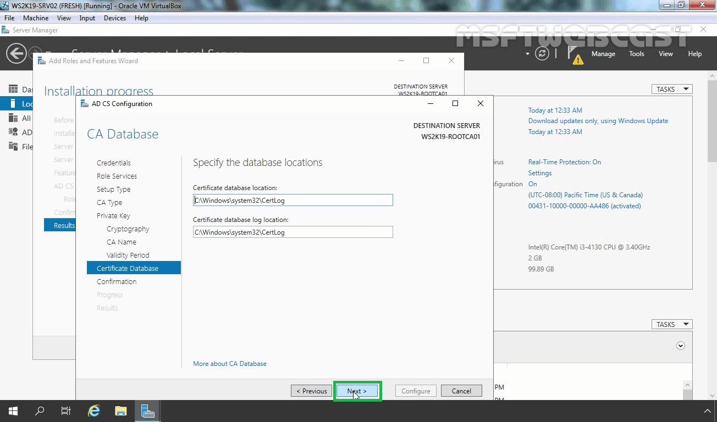Go to the Role Services wizard step
Screen dimensions: 717x422
point(117,176)
